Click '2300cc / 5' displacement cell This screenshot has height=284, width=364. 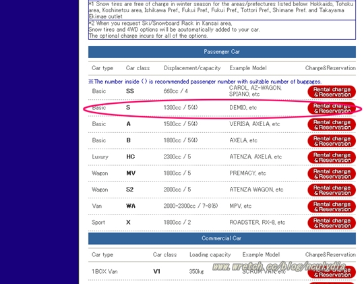point(177,157)
